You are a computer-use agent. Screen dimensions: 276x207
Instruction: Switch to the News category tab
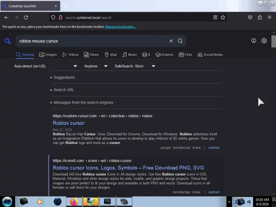pos(91,54)
